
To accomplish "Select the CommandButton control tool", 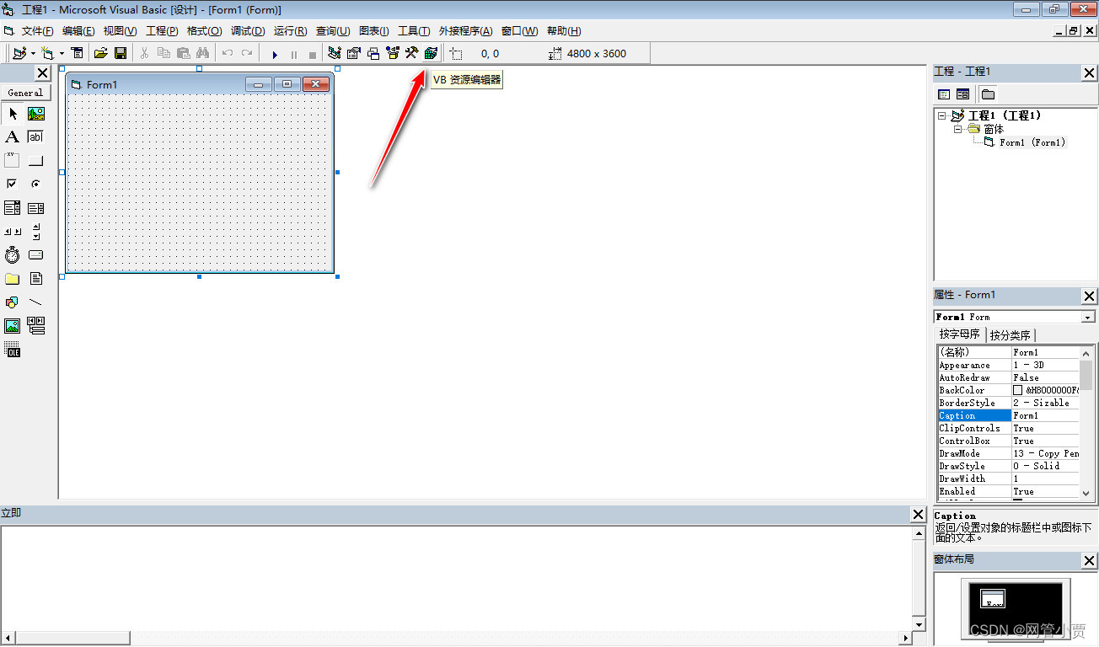I will coord(36,161).
